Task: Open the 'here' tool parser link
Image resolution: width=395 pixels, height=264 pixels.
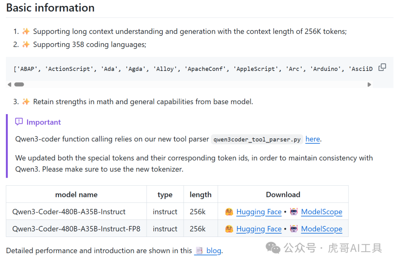Action: pyautogui.click(x=313, y=139)
